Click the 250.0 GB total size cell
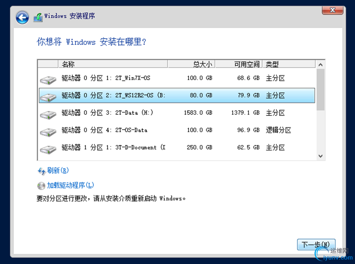 tap(199, 147)
